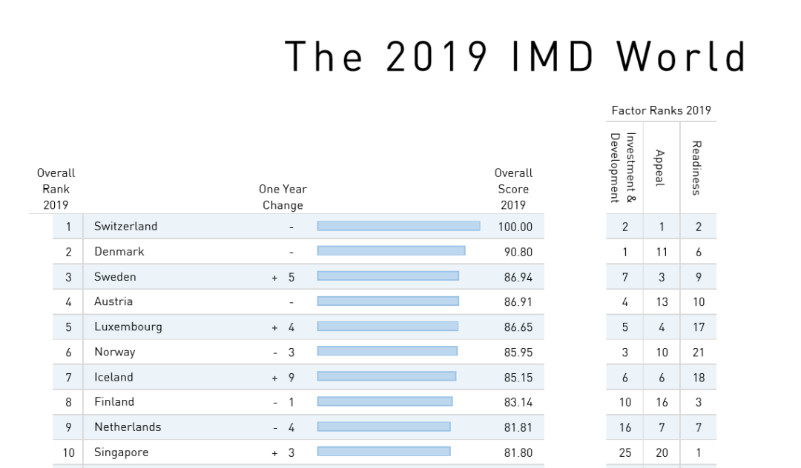Select Finland's overall score value 83.14
The width and height of the screenshot is (801, 468).
coord(518,402)
